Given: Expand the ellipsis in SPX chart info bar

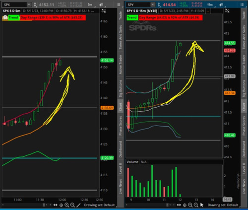Looking at the screenshot, I should [93, 11].
